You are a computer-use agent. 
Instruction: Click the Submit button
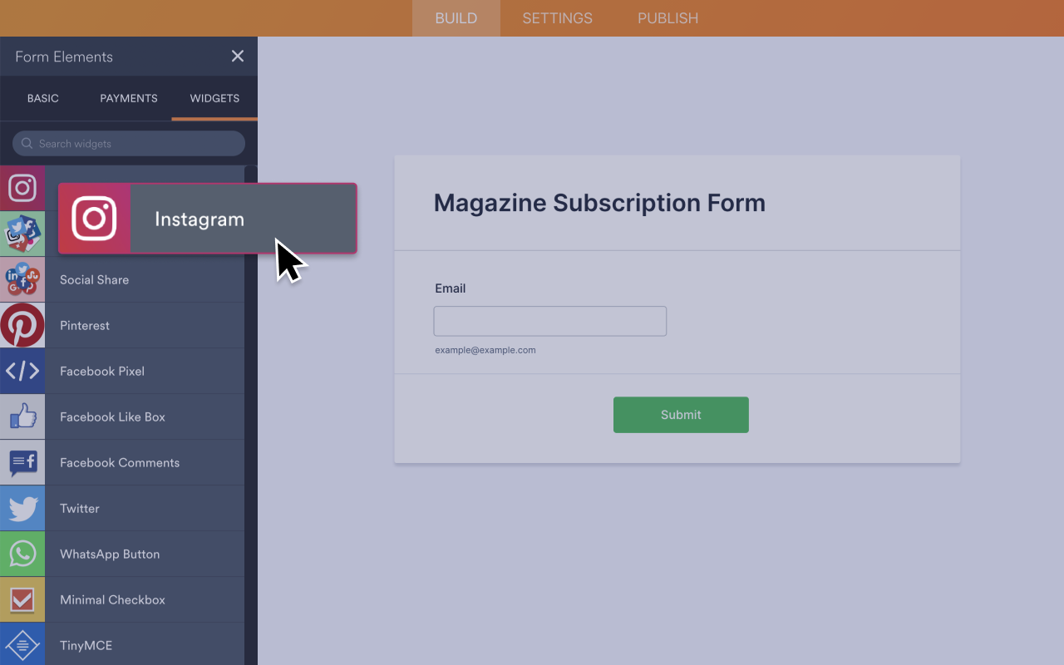tap(681, 414)
